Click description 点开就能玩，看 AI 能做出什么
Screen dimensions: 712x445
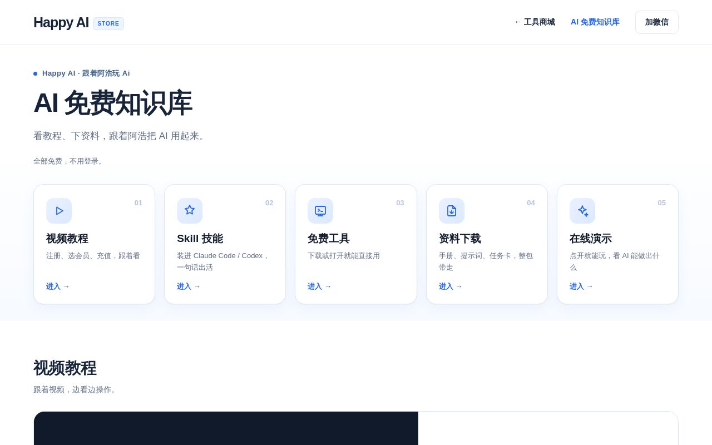point(615,261)
